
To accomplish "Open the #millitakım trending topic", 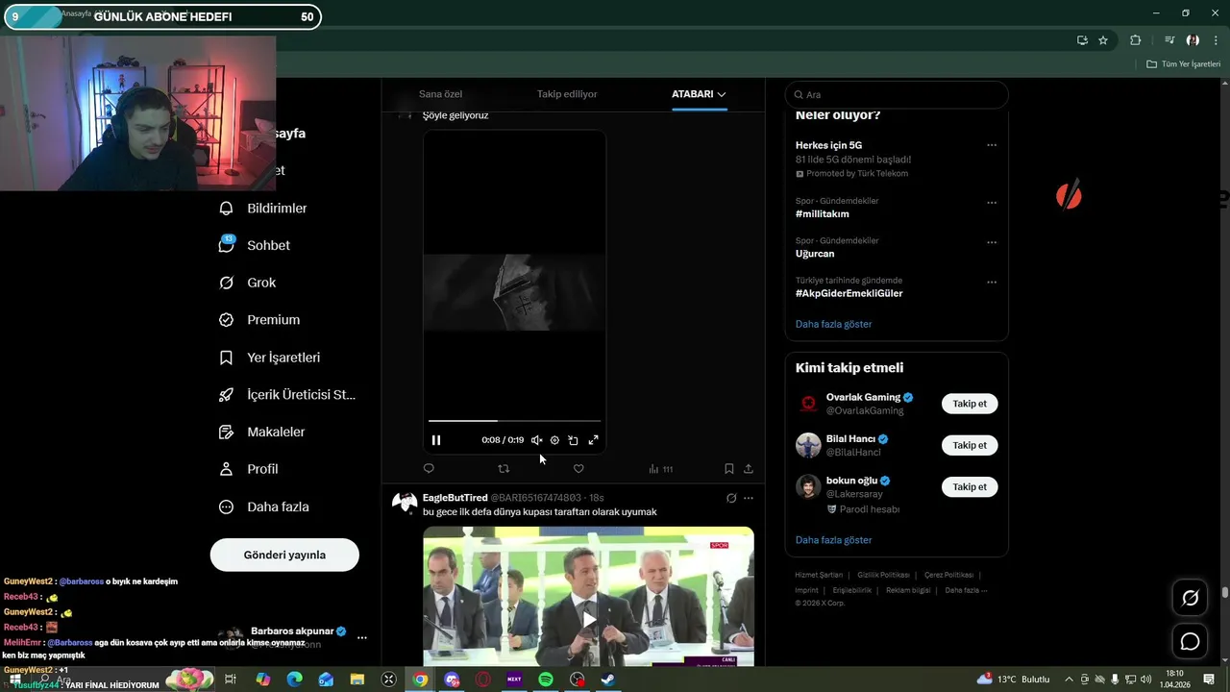I will [823, 214].
